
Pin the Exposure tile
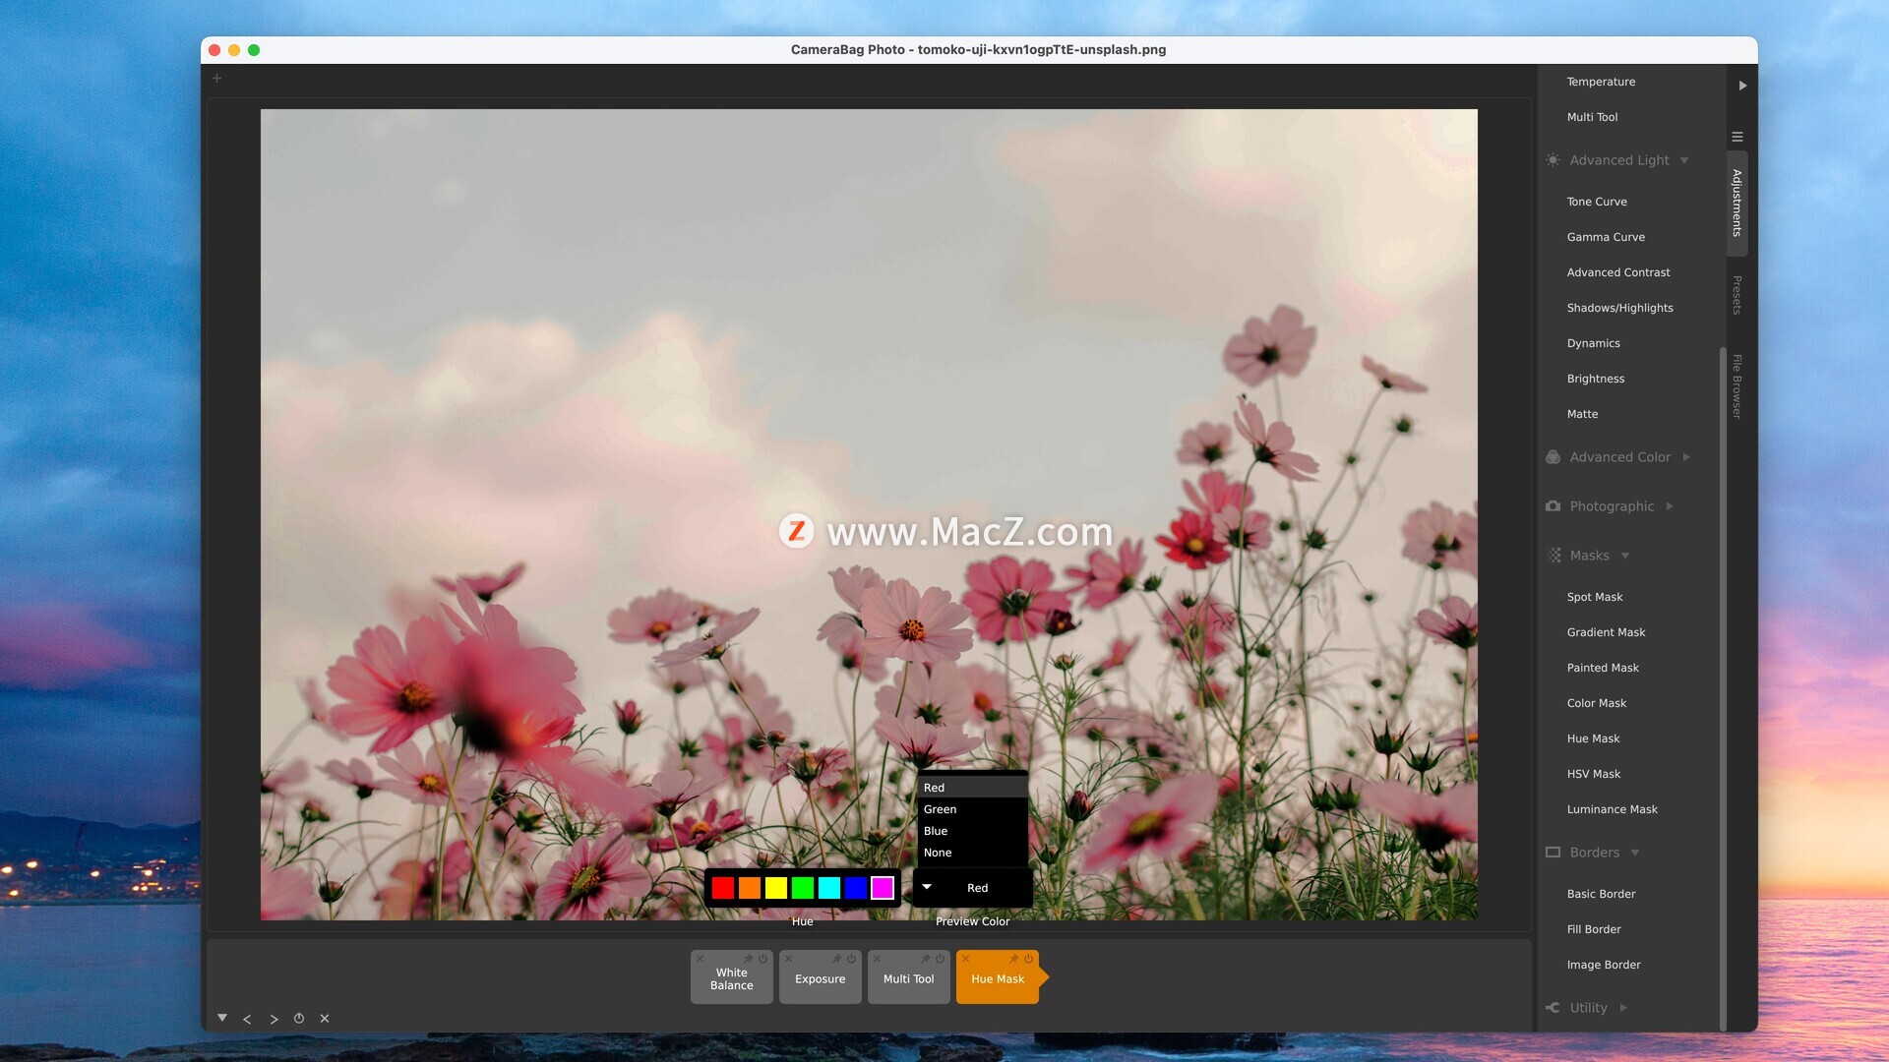click(x=836, y=959)
